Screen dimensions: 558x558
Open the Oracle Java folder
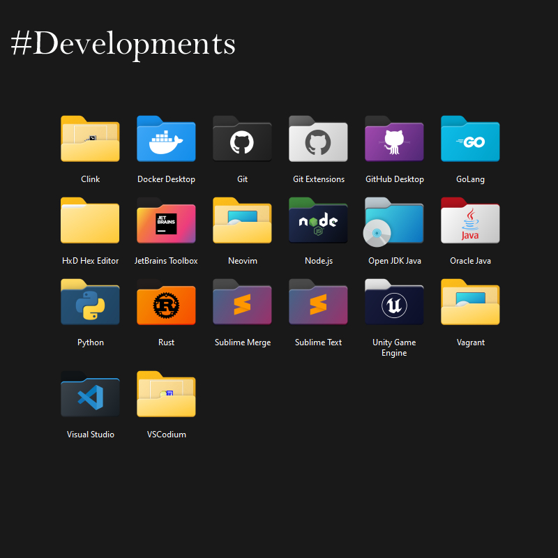pyautogui.click(x=470, y=221)
